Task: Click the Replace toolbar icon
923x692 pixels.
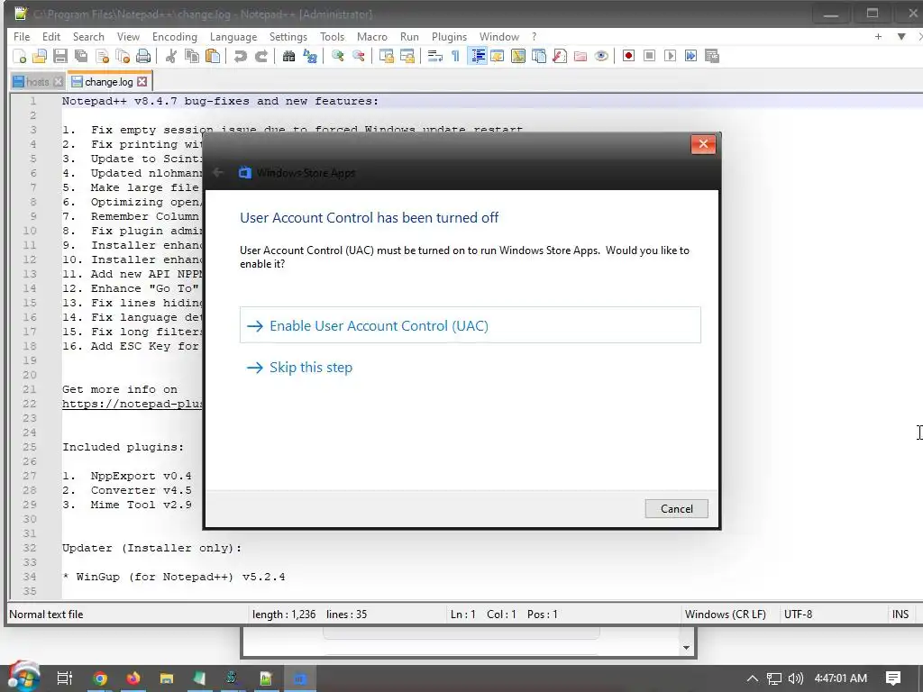Action: 310,56
